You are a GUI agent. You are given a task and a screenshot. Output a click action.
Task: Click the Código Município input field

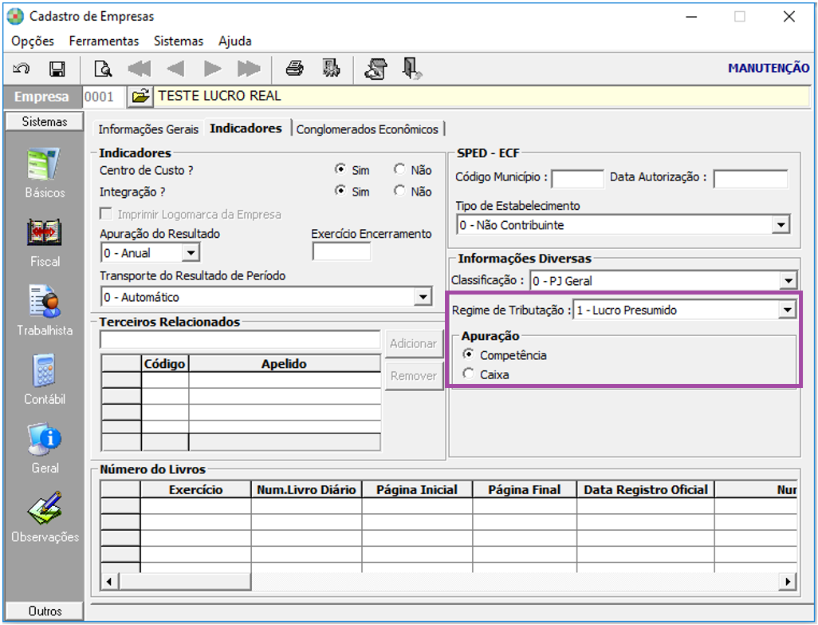click(577, 179)
